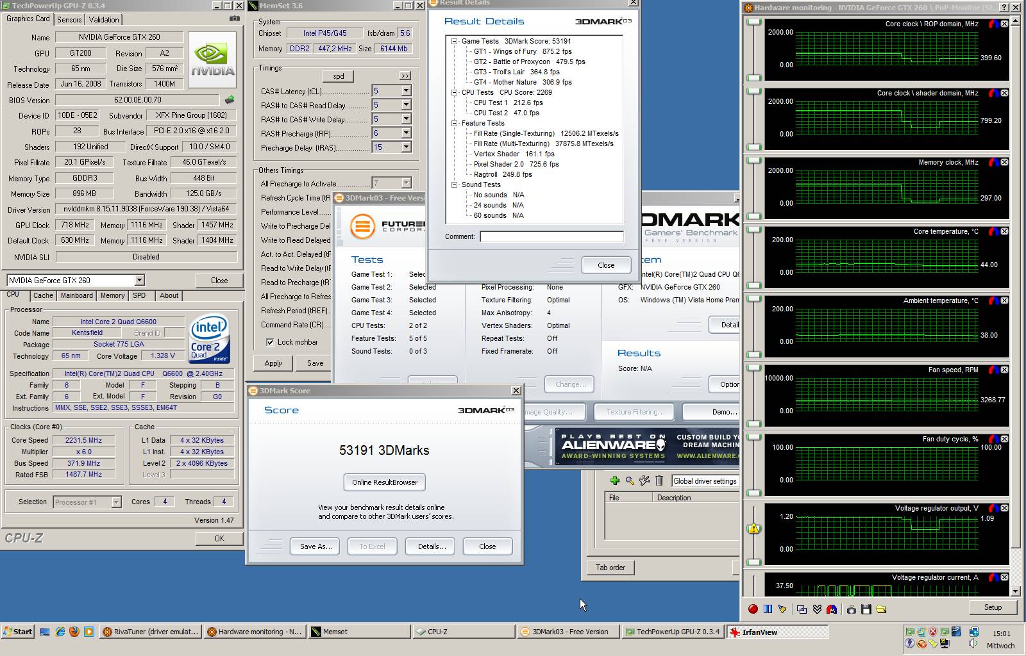The width and height of the screenshot is (1026, 656).
Task: Click scroll down arrow in Hardware monitoring
Action: [1015, 591]
